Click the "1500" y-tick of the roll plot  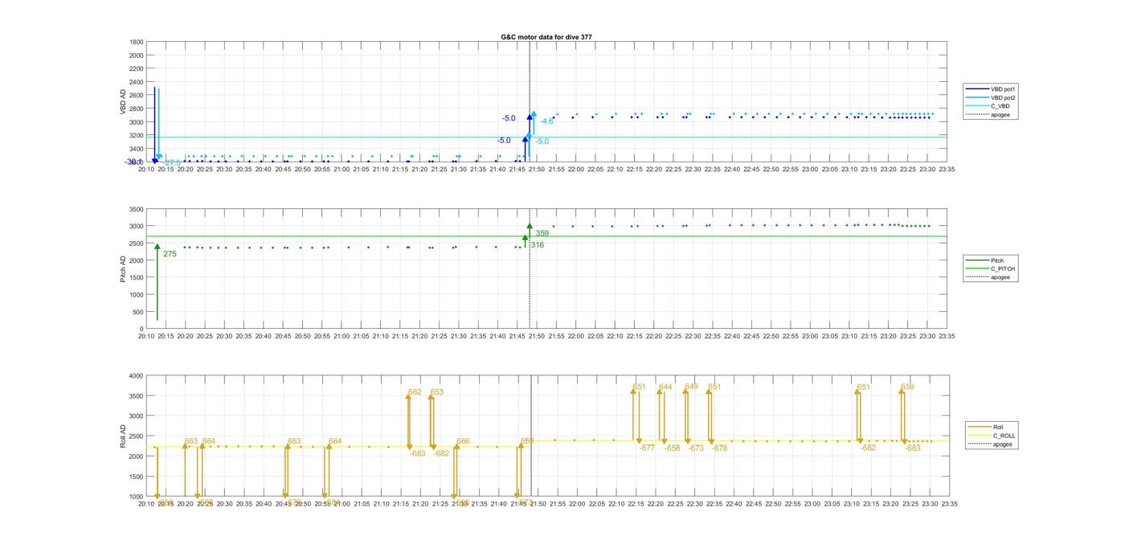tap(136, 477)
